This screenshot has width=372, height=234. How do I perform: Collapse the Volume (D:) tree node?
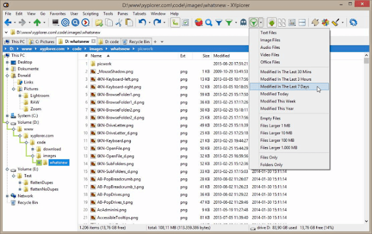point(8,123)
